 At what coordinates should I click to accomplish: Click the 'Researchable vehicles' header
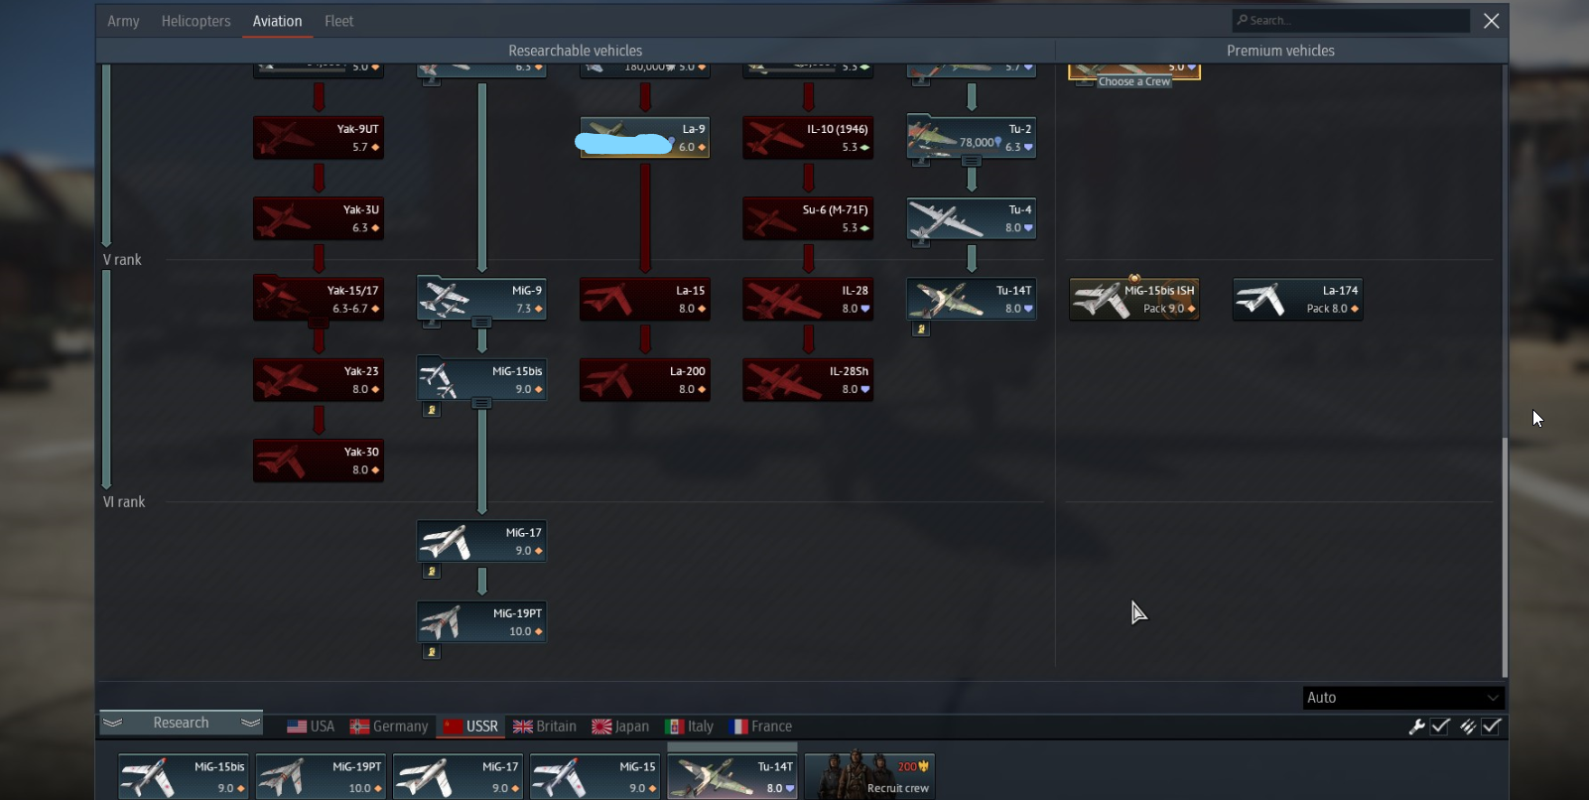coord(576,51)
